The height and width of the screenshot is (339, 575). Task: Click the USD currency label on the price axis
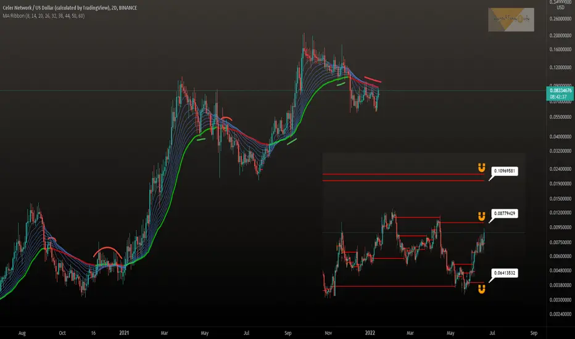[x=561, y=7]
